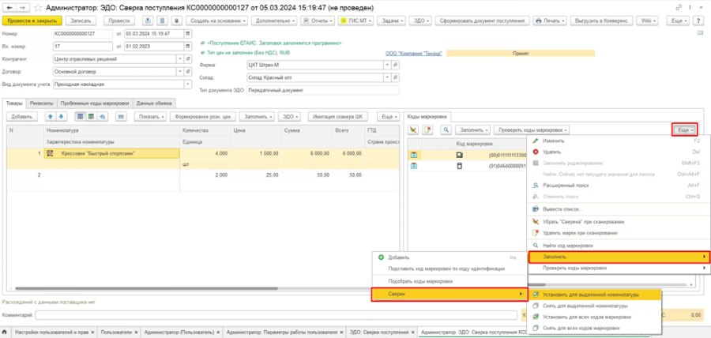Click Записать button

pyautogui.click(x=81, y=21)
